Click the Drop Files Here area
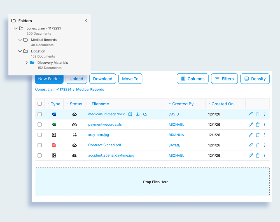The image size is (280, 222). [152, 182]
